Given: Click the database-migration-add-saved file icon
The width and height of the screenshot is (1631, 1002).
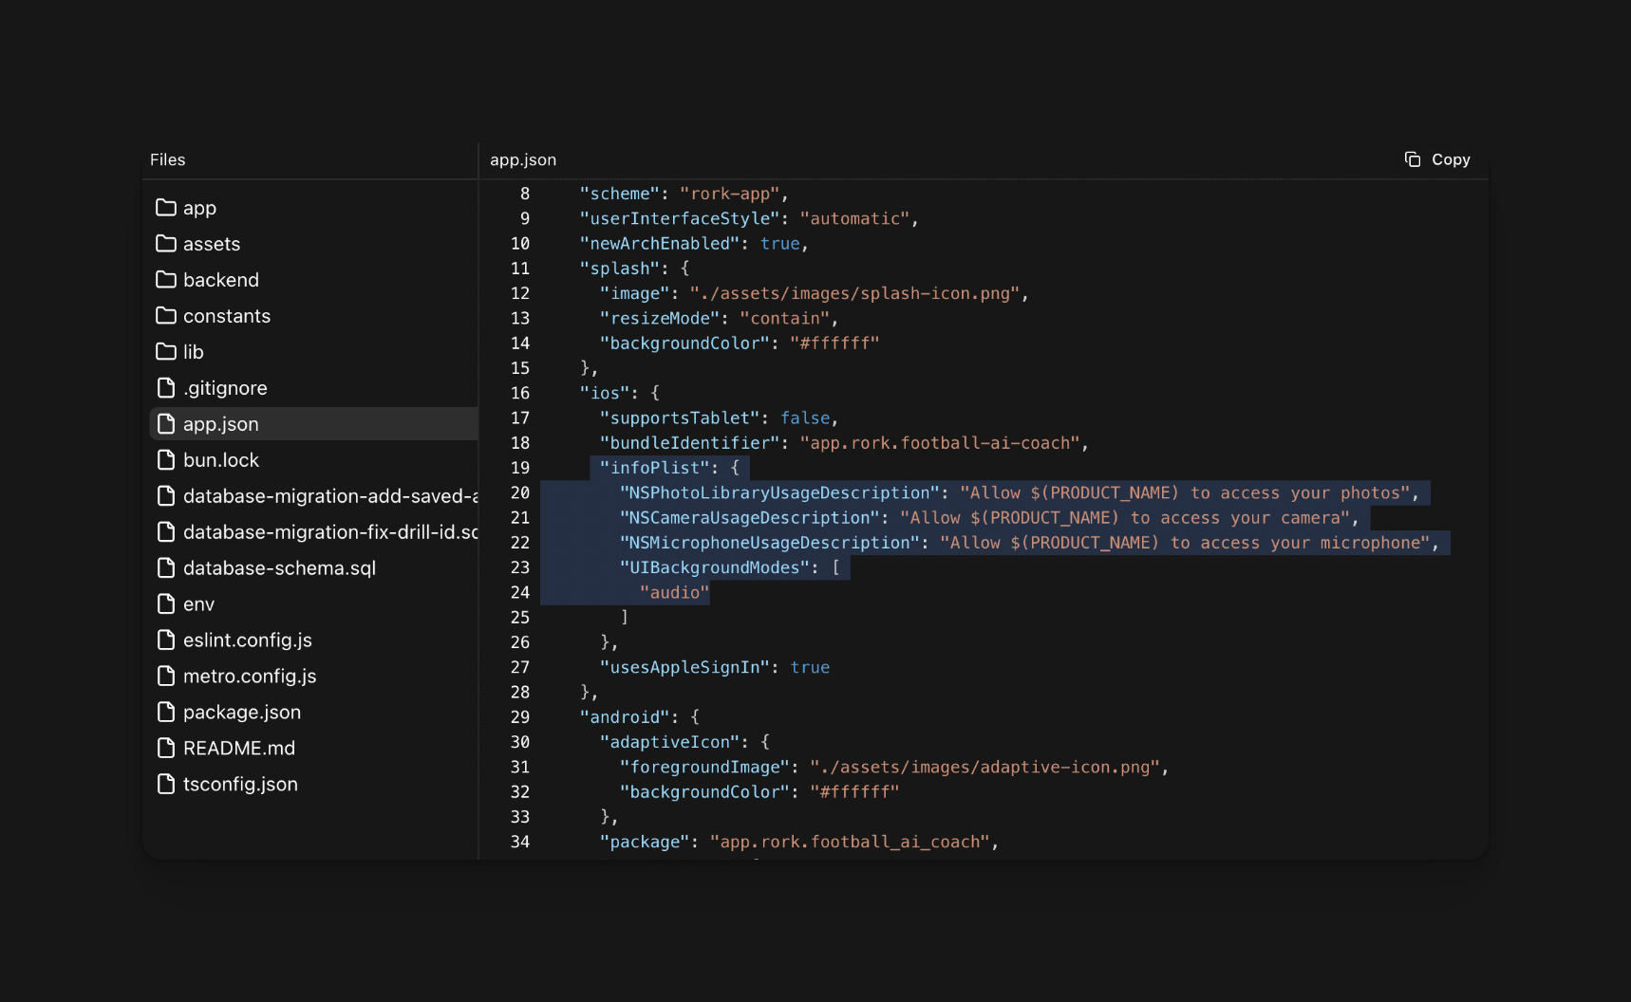Looking at the screenshot, I should coord(166,495).
